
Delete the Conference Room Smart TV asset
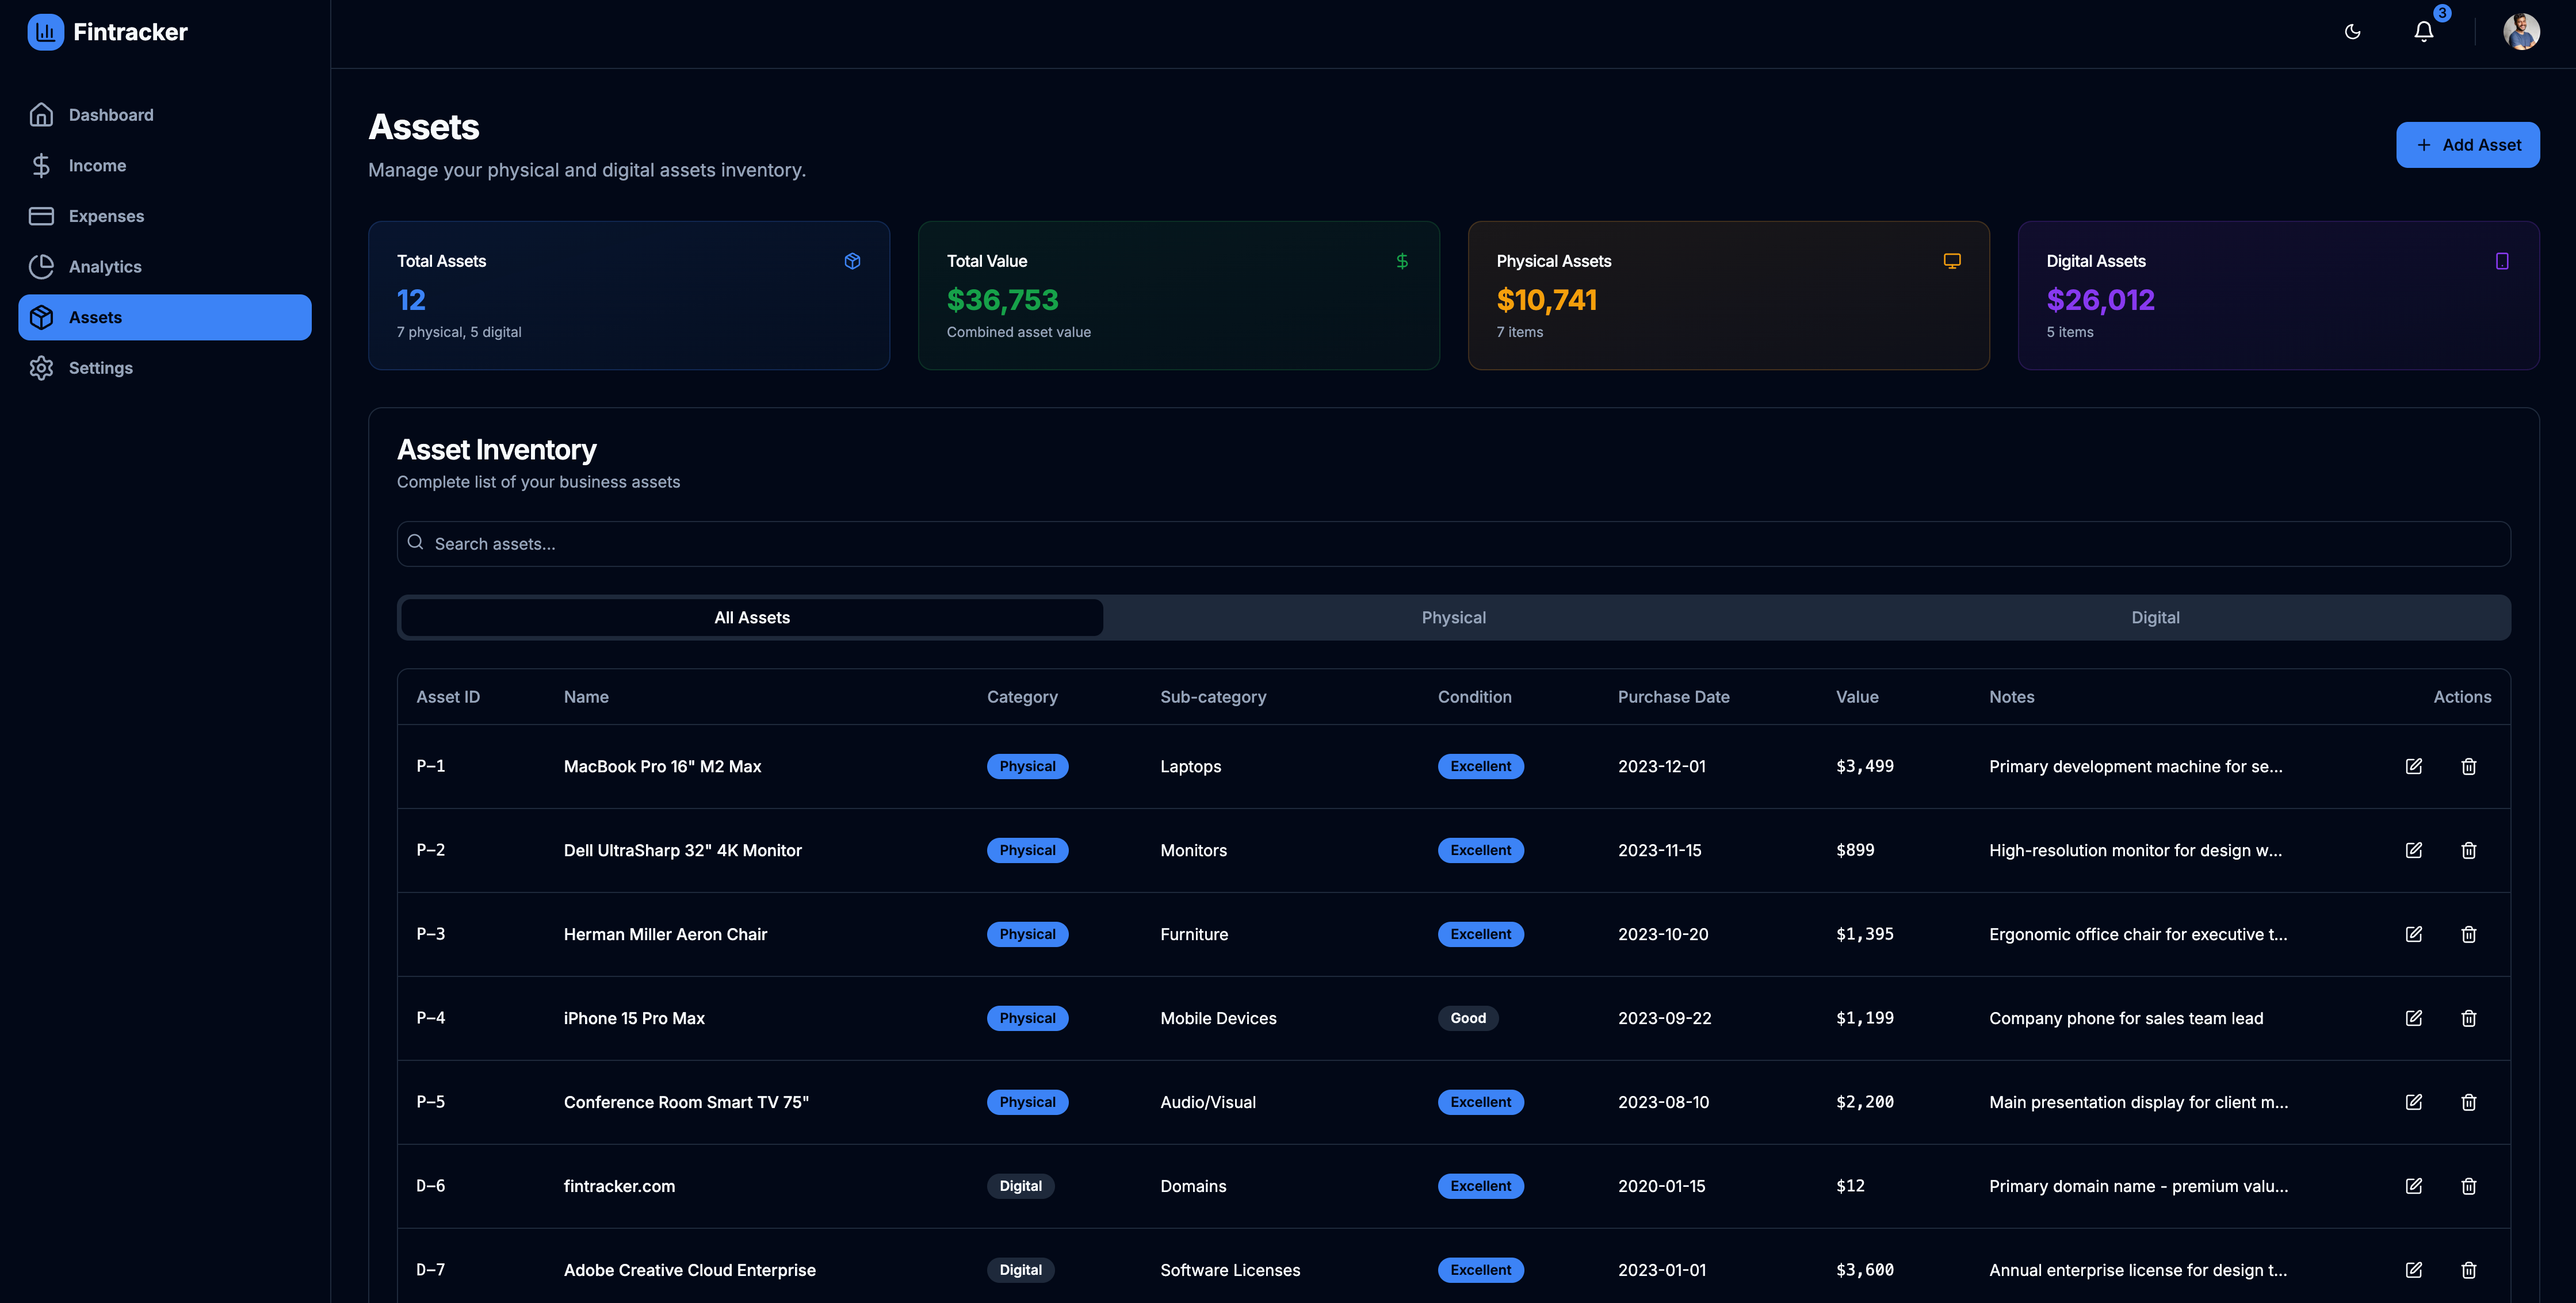[2468, 1102]
